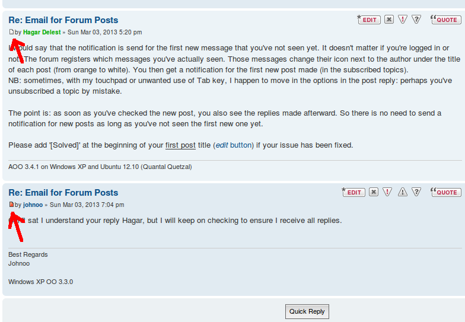Report johnoo's post with red exclamation icon
This screenshot has height=322, width=465.
coord(387,192)
